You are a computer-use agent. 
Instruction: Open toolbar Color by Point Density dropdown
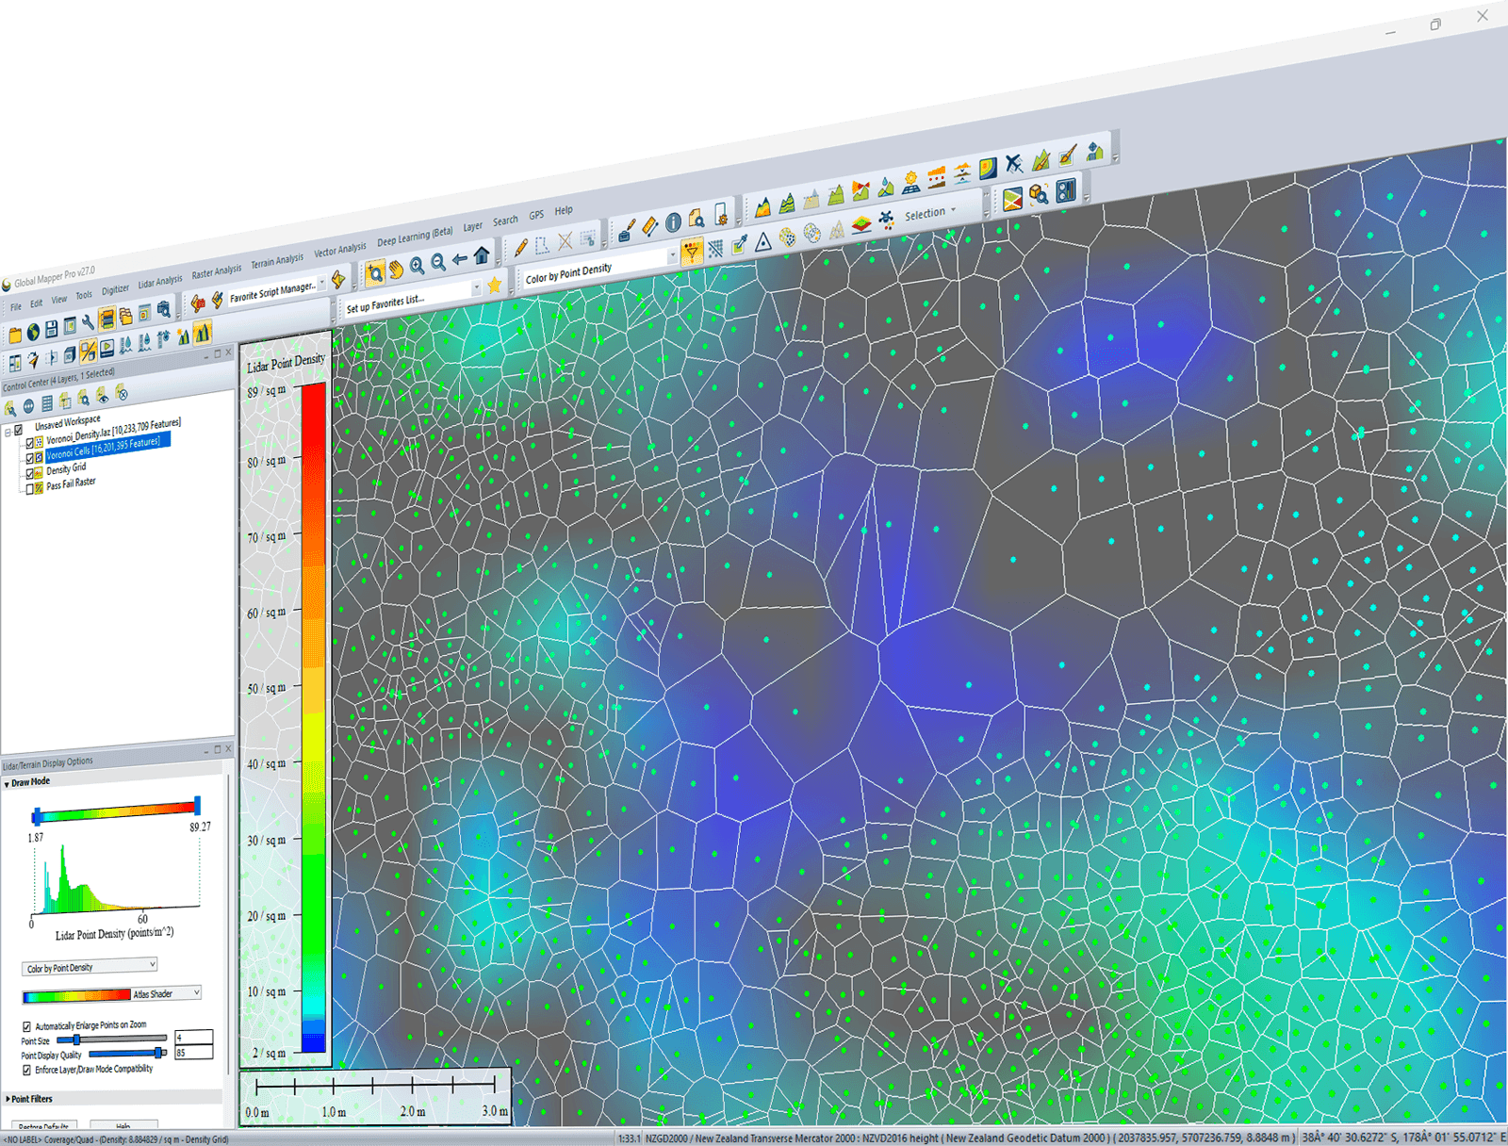pos(673,254)
